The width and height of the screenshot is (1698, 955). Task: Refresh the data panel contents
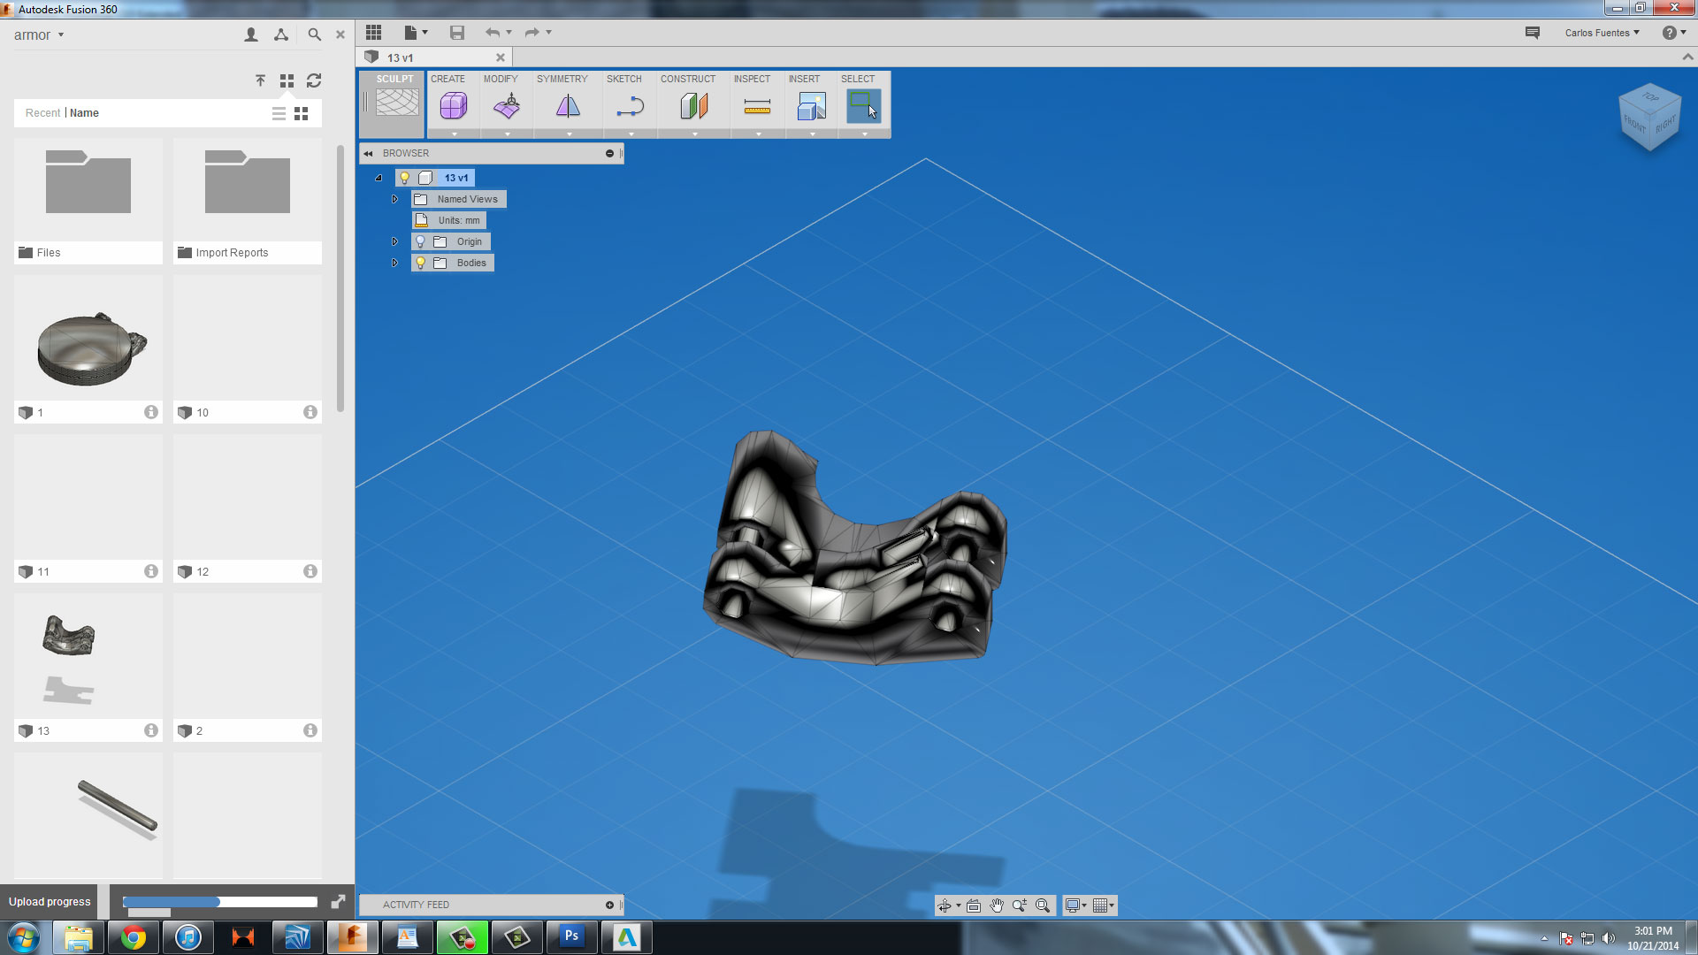(x=314, y=80)
